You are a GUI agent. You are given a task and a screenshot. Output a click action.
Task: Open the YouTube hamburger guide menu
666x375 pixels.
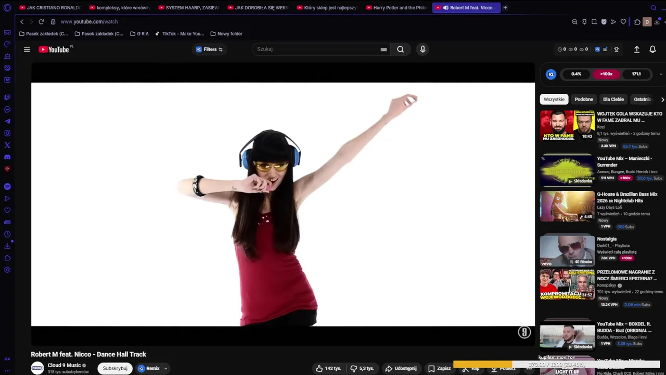pos(27,49)
